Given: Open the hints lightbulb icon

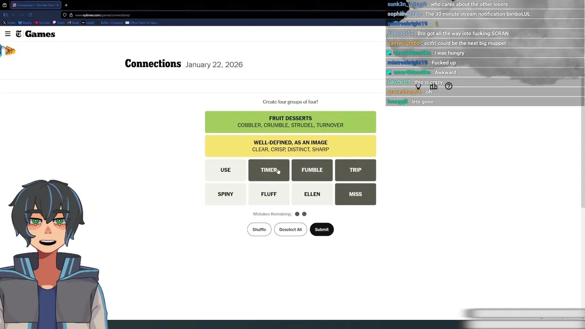Looking at the screenshot, I should click(x=418, y=86).
